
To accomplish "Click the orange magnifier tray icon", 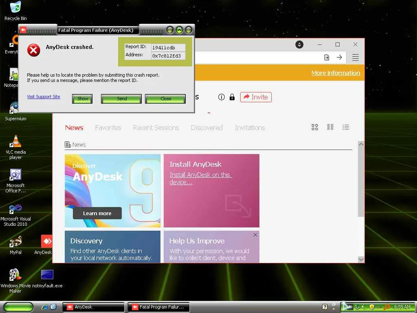I will click(387, 307).
